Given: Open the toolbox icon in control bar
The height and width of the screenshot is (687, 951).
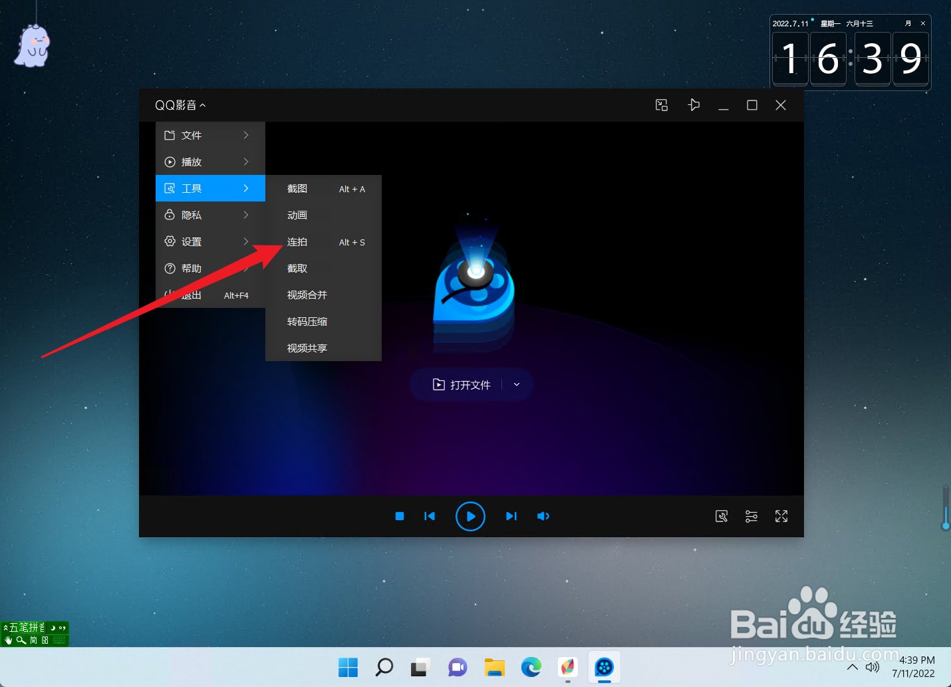Looking at the screenshot, I should pyautogui.click(x=722, y=516).
